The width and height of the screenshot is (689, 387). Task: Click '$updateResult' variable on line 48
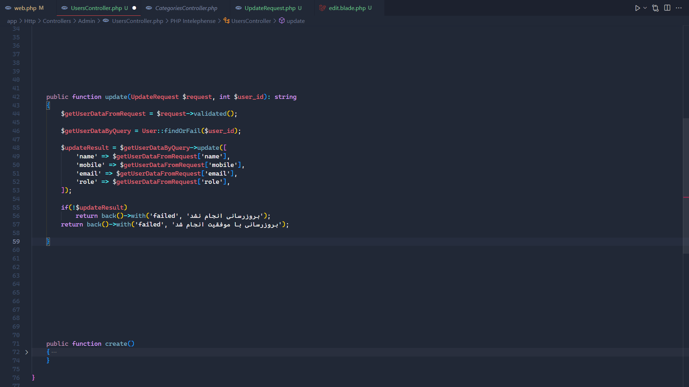coord(85,148)
